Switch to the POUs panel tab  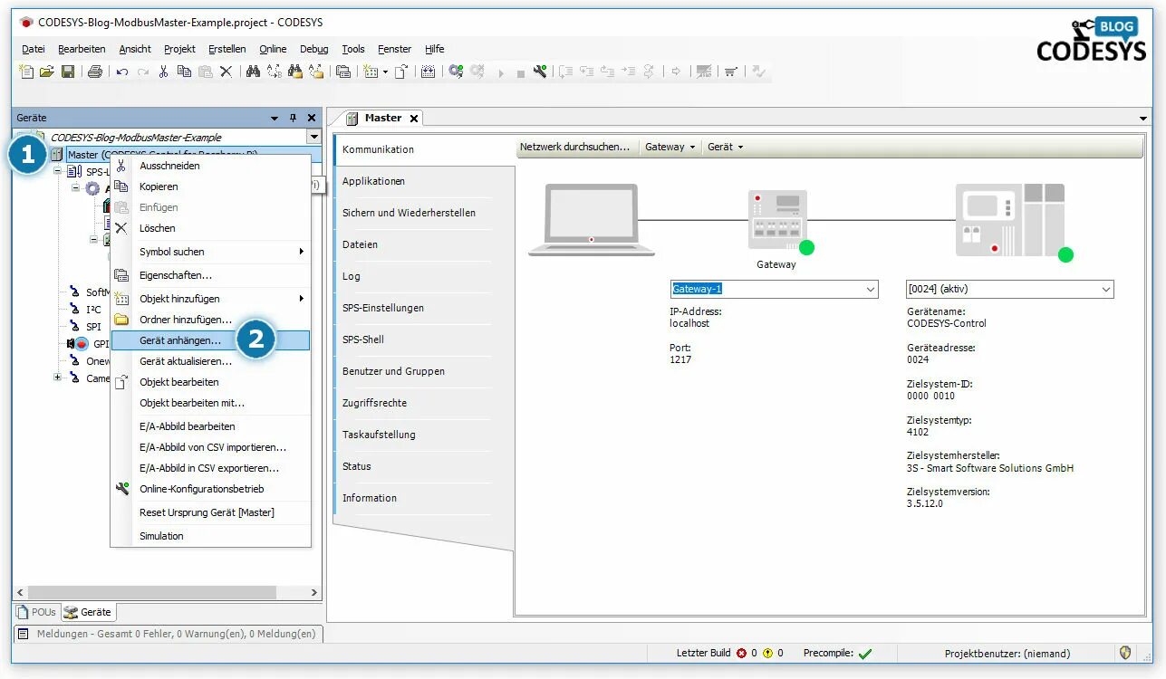(x=37, y=612)
